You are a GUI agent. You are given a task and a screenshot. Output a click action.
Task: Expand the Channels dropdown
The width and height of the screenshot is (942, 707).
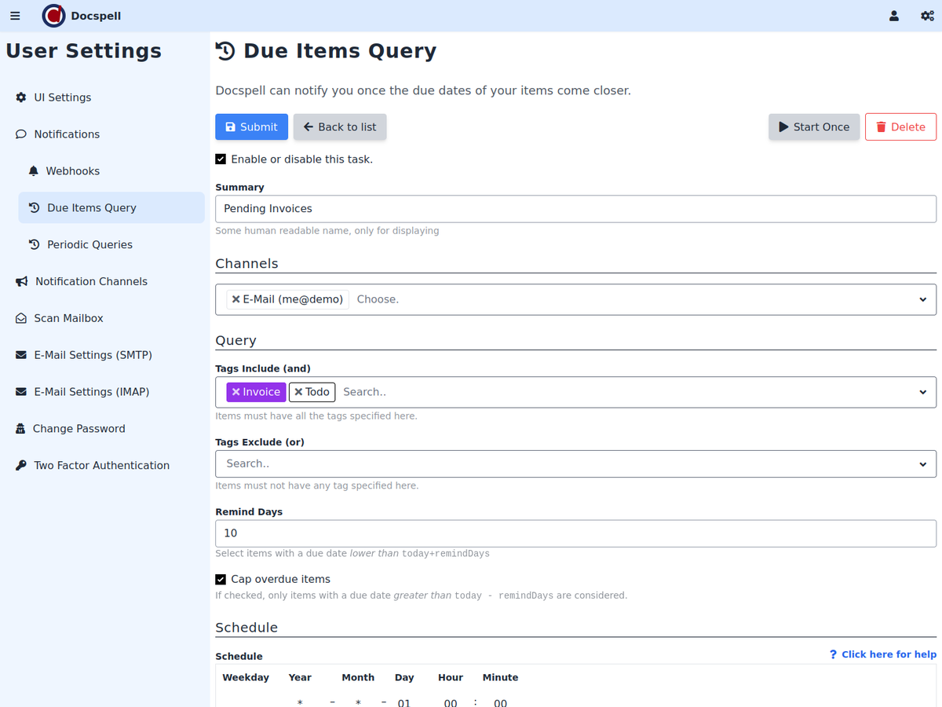(922, 299)
